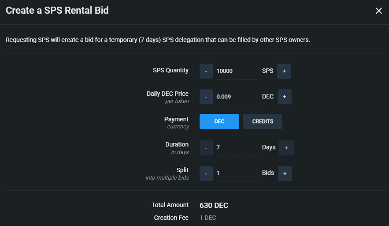389x226 pixels.
Task: Decrease the SPS Quantity with minus button
Action: tap(206, 71)
